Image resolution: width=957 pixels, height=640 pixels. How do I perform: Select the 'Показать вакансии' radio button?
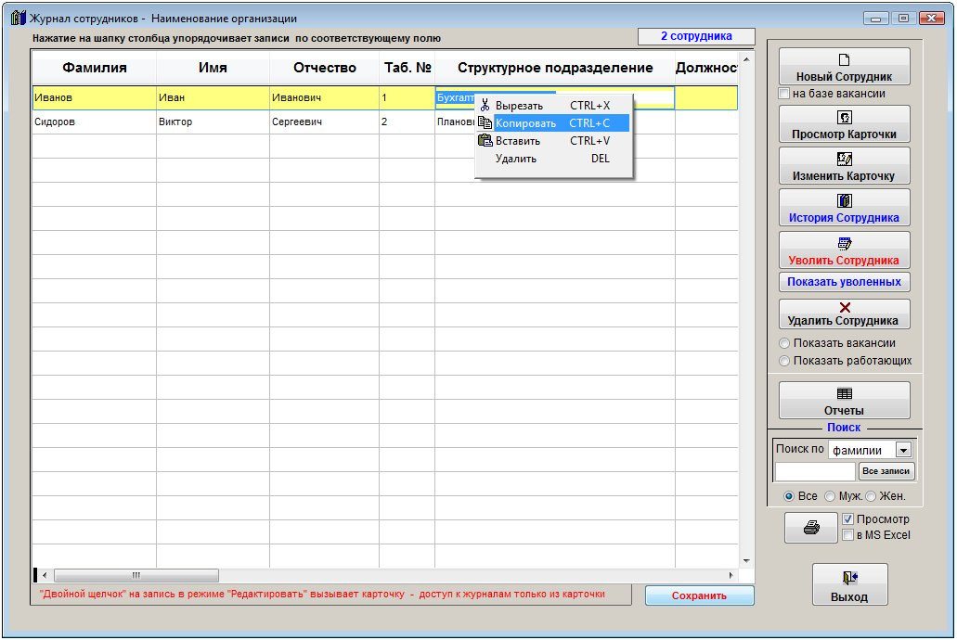[785, 343]
